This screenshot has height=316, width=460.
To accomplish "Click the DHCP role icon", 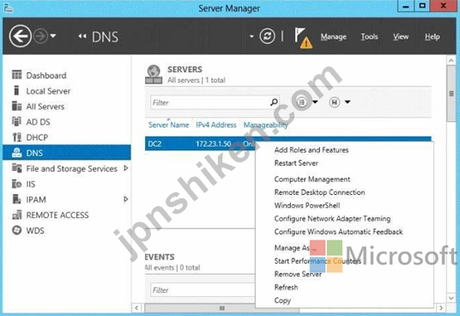I will [x=16, y=137].
